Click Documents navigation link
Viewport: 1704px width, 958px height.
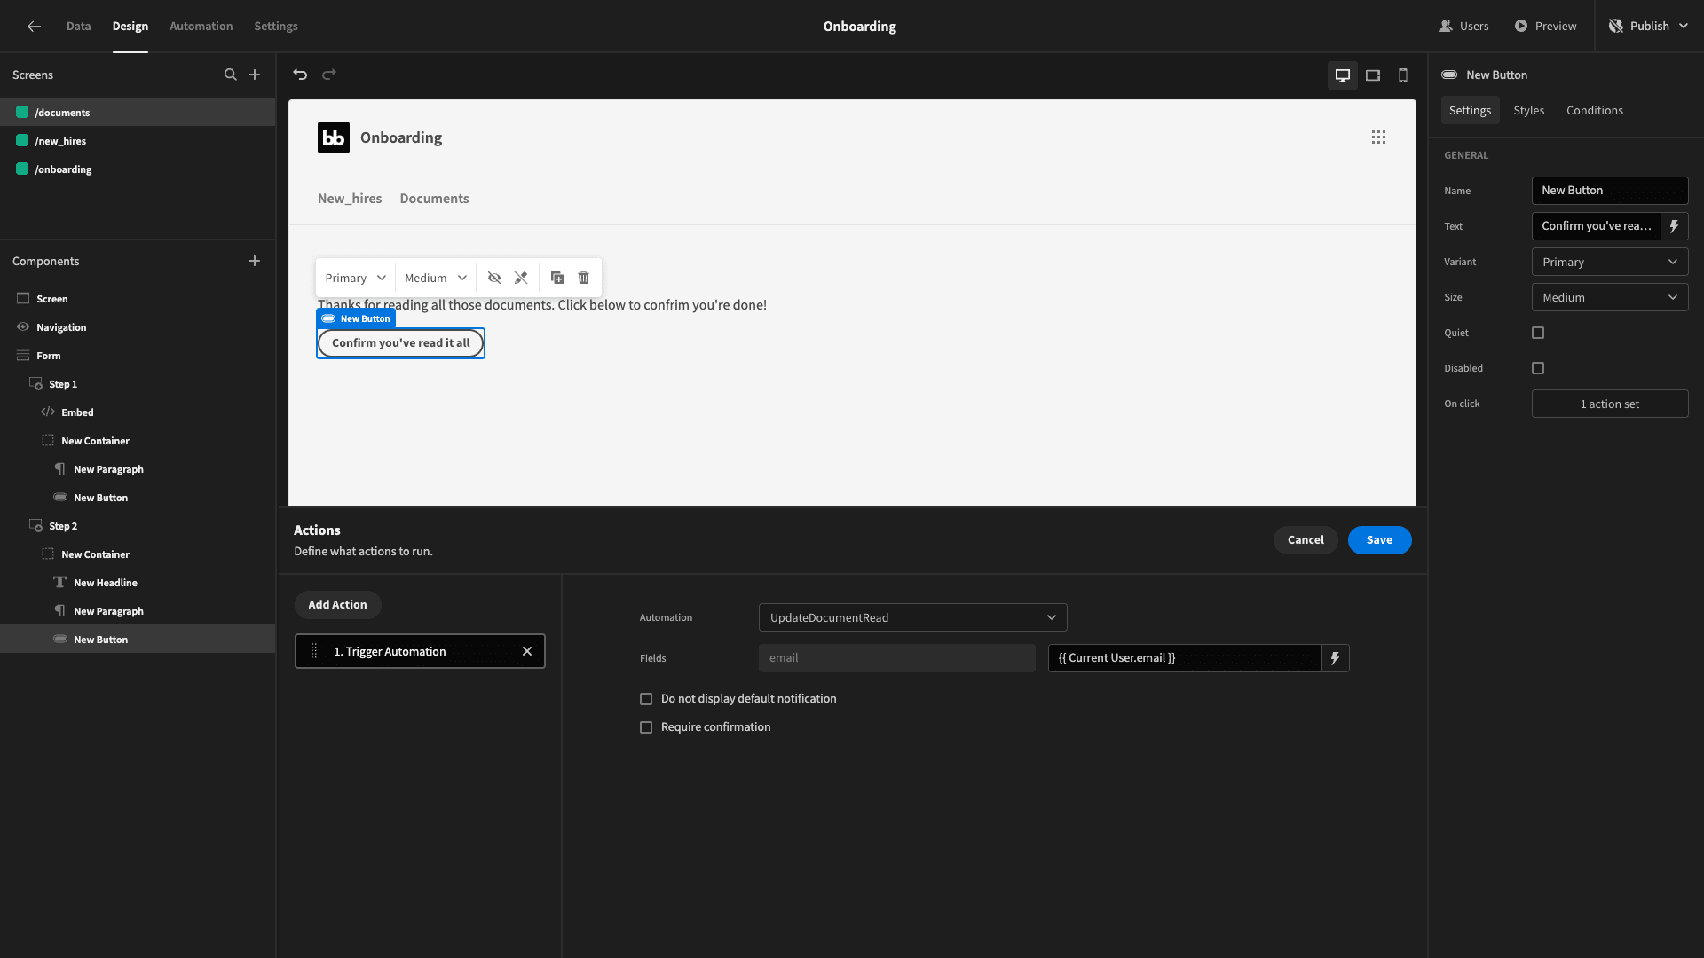coord(434,199)
